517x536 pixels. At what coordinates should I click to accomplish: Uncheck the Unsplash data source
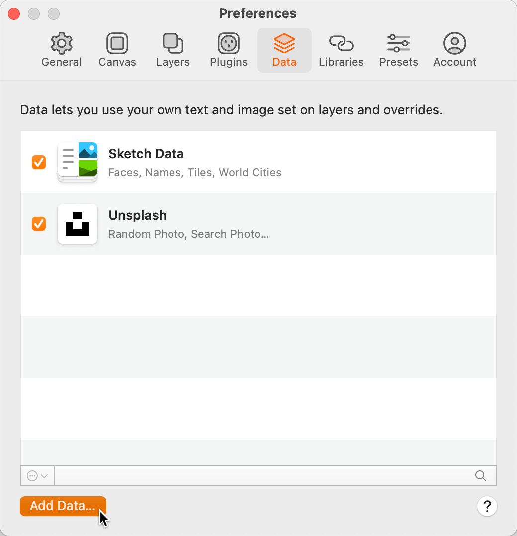tap(39, 224)
